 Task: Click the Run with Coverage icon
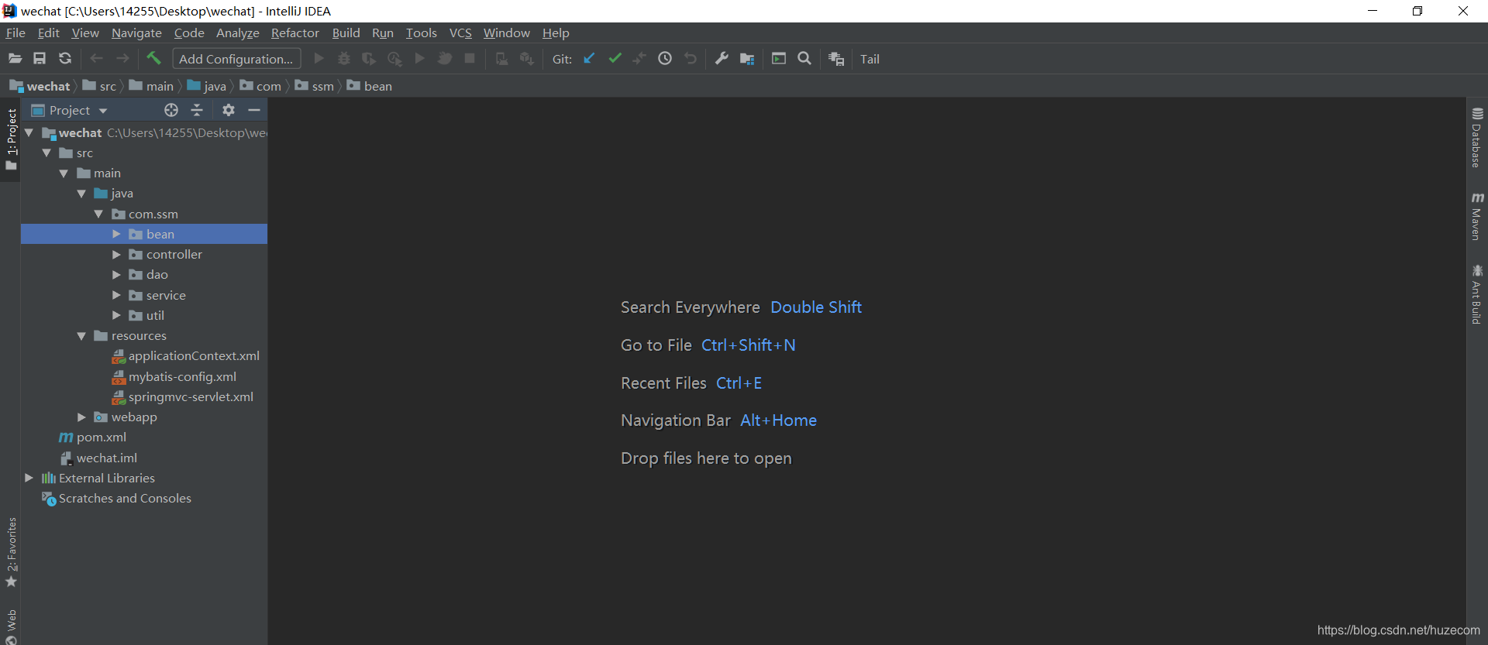tap(369, 59)
